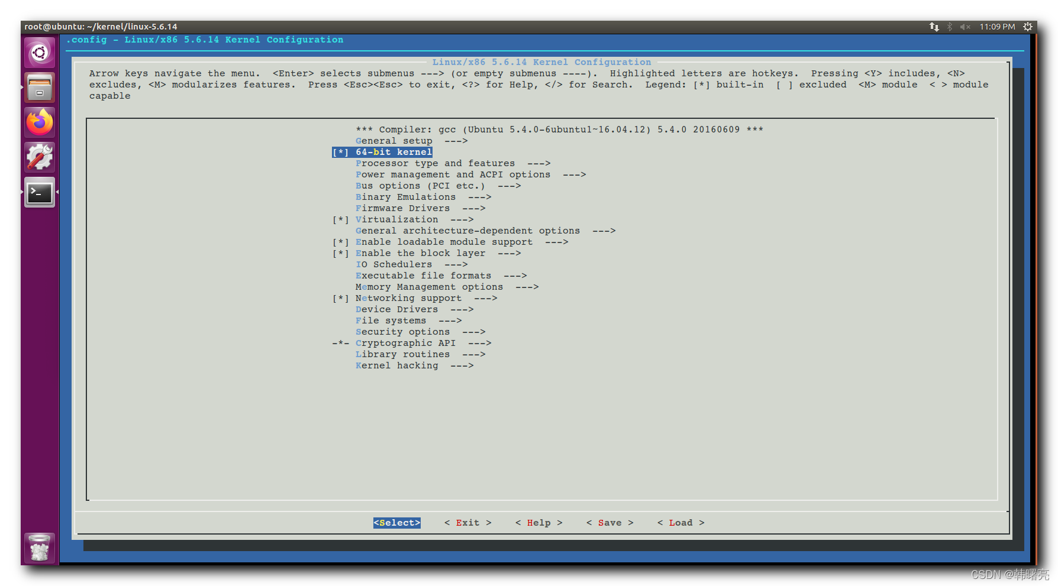Viewport: 1058px width, 586px height.
Task: Expand the Kernel hacking arrow
Action: point(462,365)
